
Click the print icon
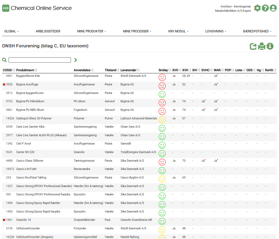tap(262, 46)
